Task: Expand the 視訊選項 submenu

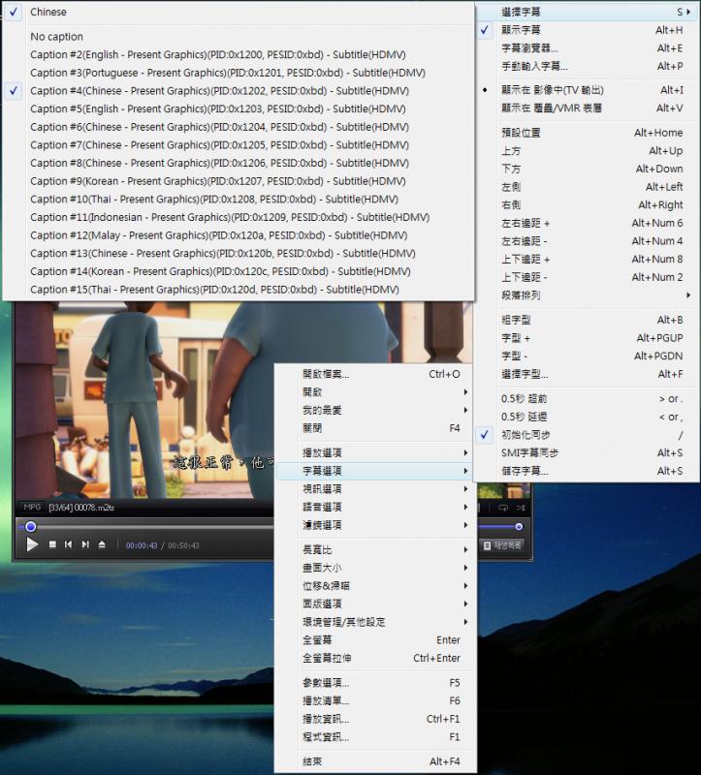Action: click(375, 489)
